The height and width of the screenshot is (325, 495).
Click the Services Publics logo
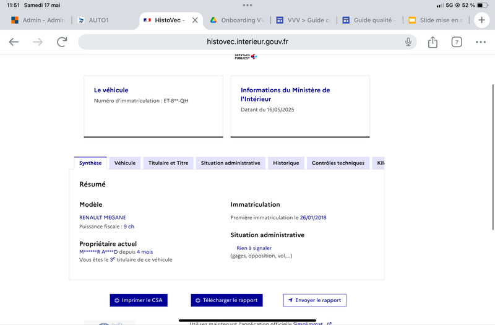coord(246,57)
